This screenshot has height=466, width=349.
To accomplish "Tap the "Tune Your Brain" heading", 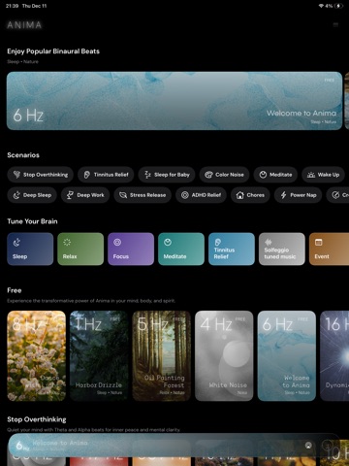I will pyautogui.click(x=32, y=221).
